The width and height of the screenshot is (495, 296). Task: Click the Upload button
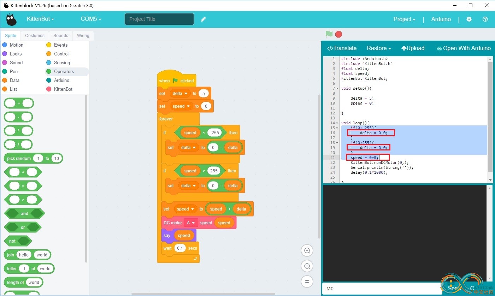click(x=413, y=48)
